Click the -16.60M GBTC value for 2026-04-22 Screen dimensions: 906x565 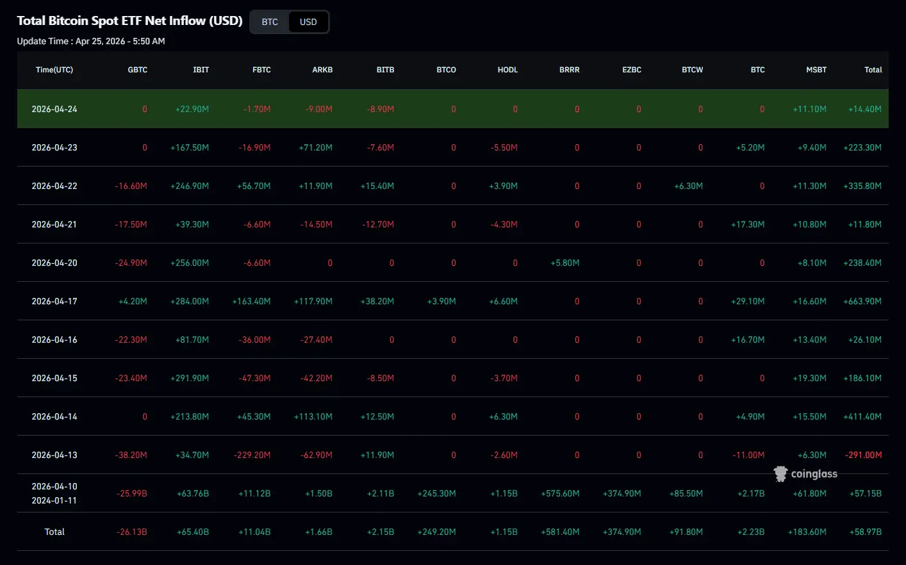(x=131, y=186)
